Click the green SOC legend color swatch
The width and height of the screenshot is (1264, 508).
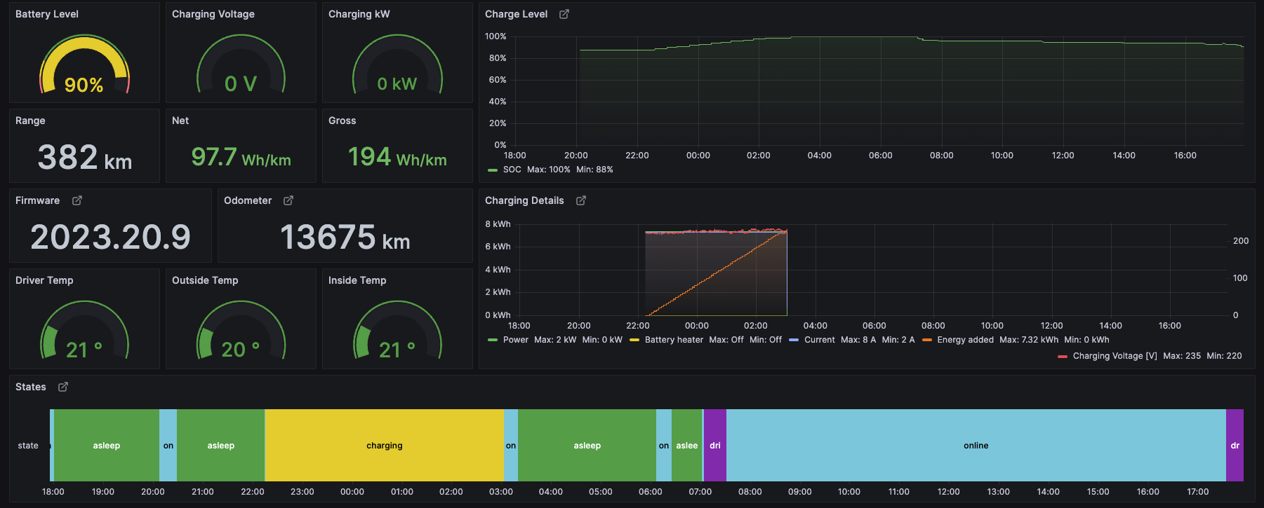click(493, 170)
